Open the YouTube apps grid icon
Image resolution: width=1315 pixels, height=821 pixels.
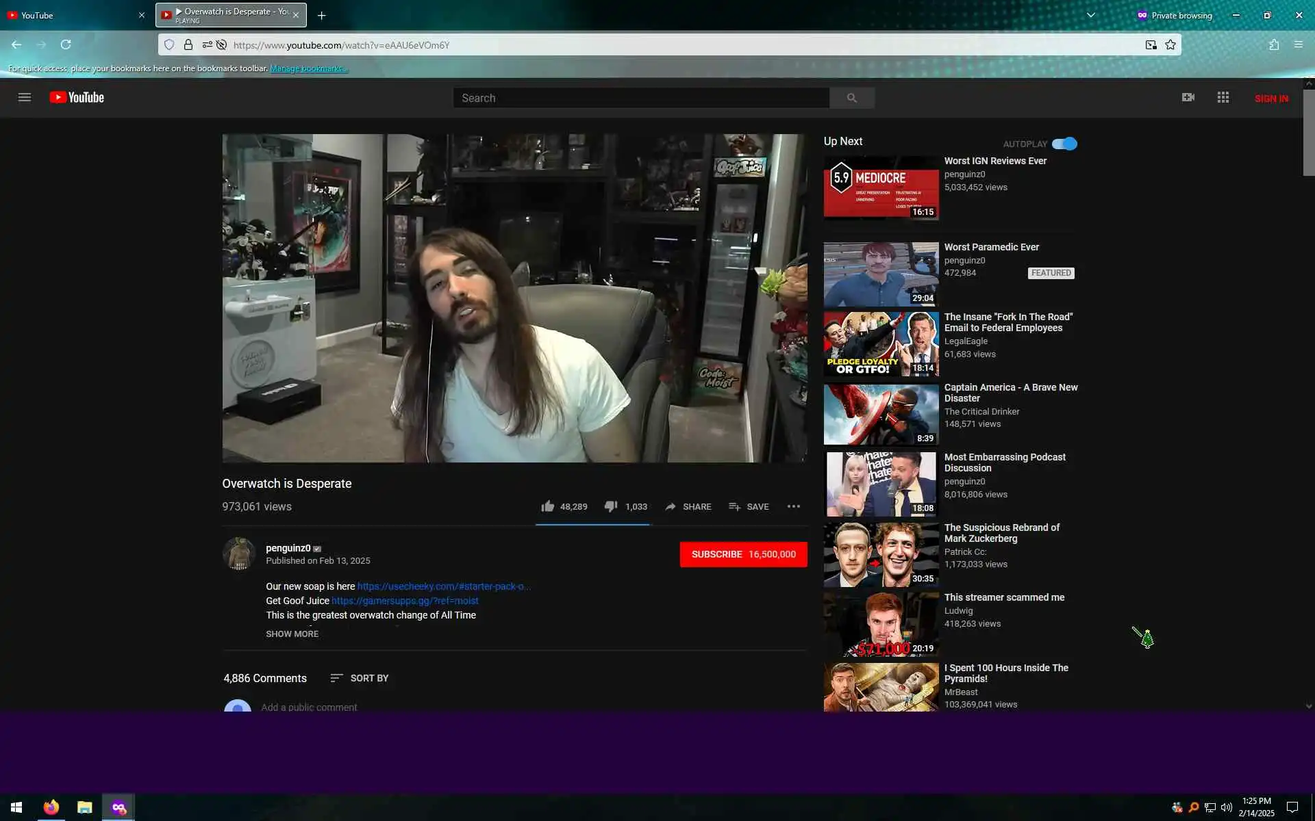pos(1223,97)
